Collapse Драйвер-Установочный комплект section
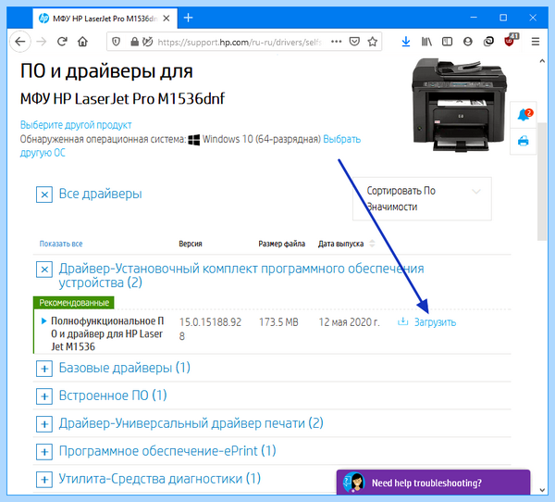The image size is (555, 502). pos(44,270)
